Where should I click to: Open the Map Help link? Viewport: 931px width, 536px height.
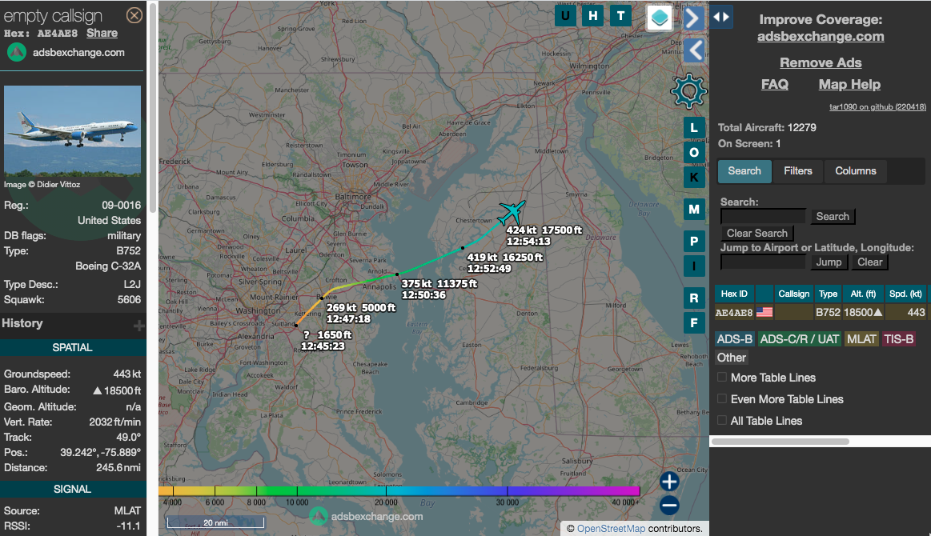tap(849, 84)
